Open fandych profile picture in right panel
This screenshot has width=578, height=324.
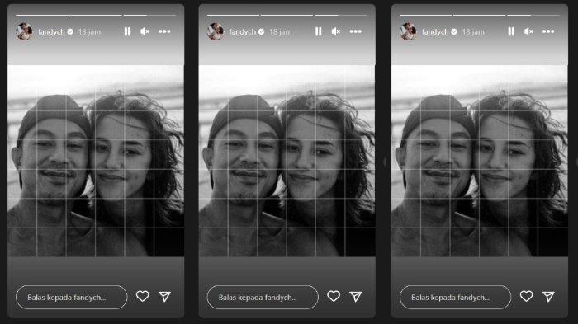coord(408,31)
